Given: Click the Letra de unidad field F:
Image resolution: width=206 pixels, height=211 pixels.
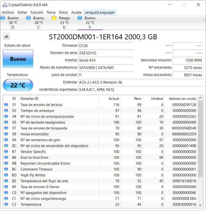Looking at the screenshot, I should (x=106, y=75).
